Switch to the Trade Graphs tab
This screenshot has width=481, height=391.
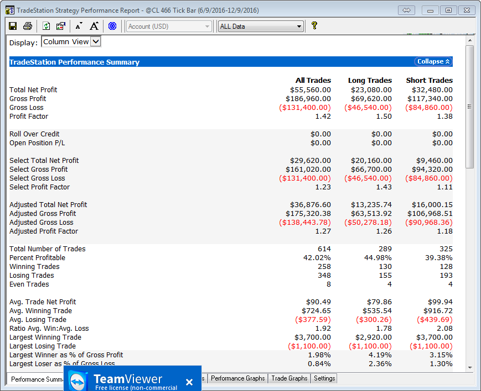pos(289,378)
